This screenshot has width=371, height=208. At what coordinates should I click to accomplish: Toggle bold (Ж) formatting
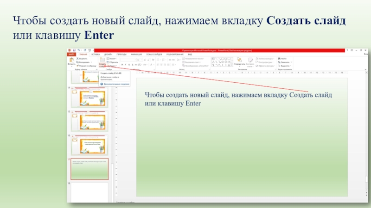[122, 65]
